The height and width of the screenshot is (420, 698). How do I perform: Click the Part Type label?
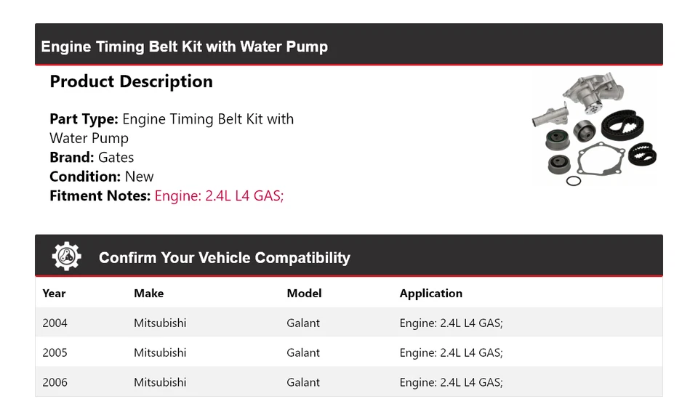pos(84,119)
